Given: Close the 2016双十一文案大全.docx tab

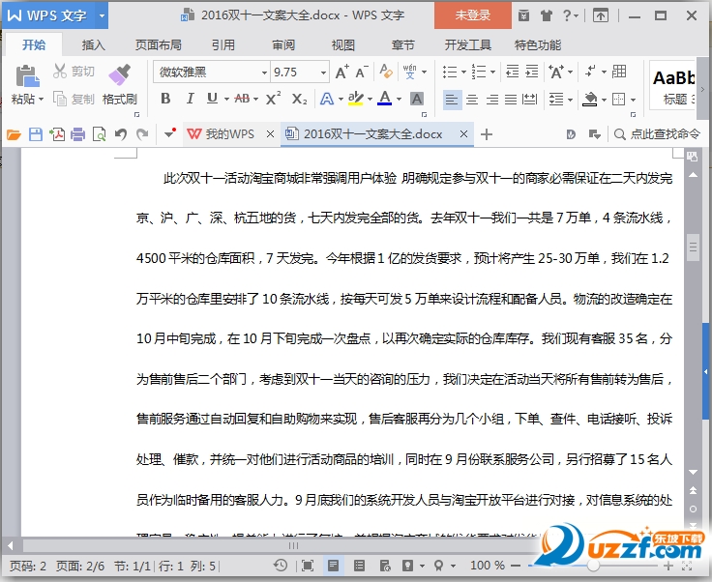Looking at the screenshot, I should [x=463, y=133].
